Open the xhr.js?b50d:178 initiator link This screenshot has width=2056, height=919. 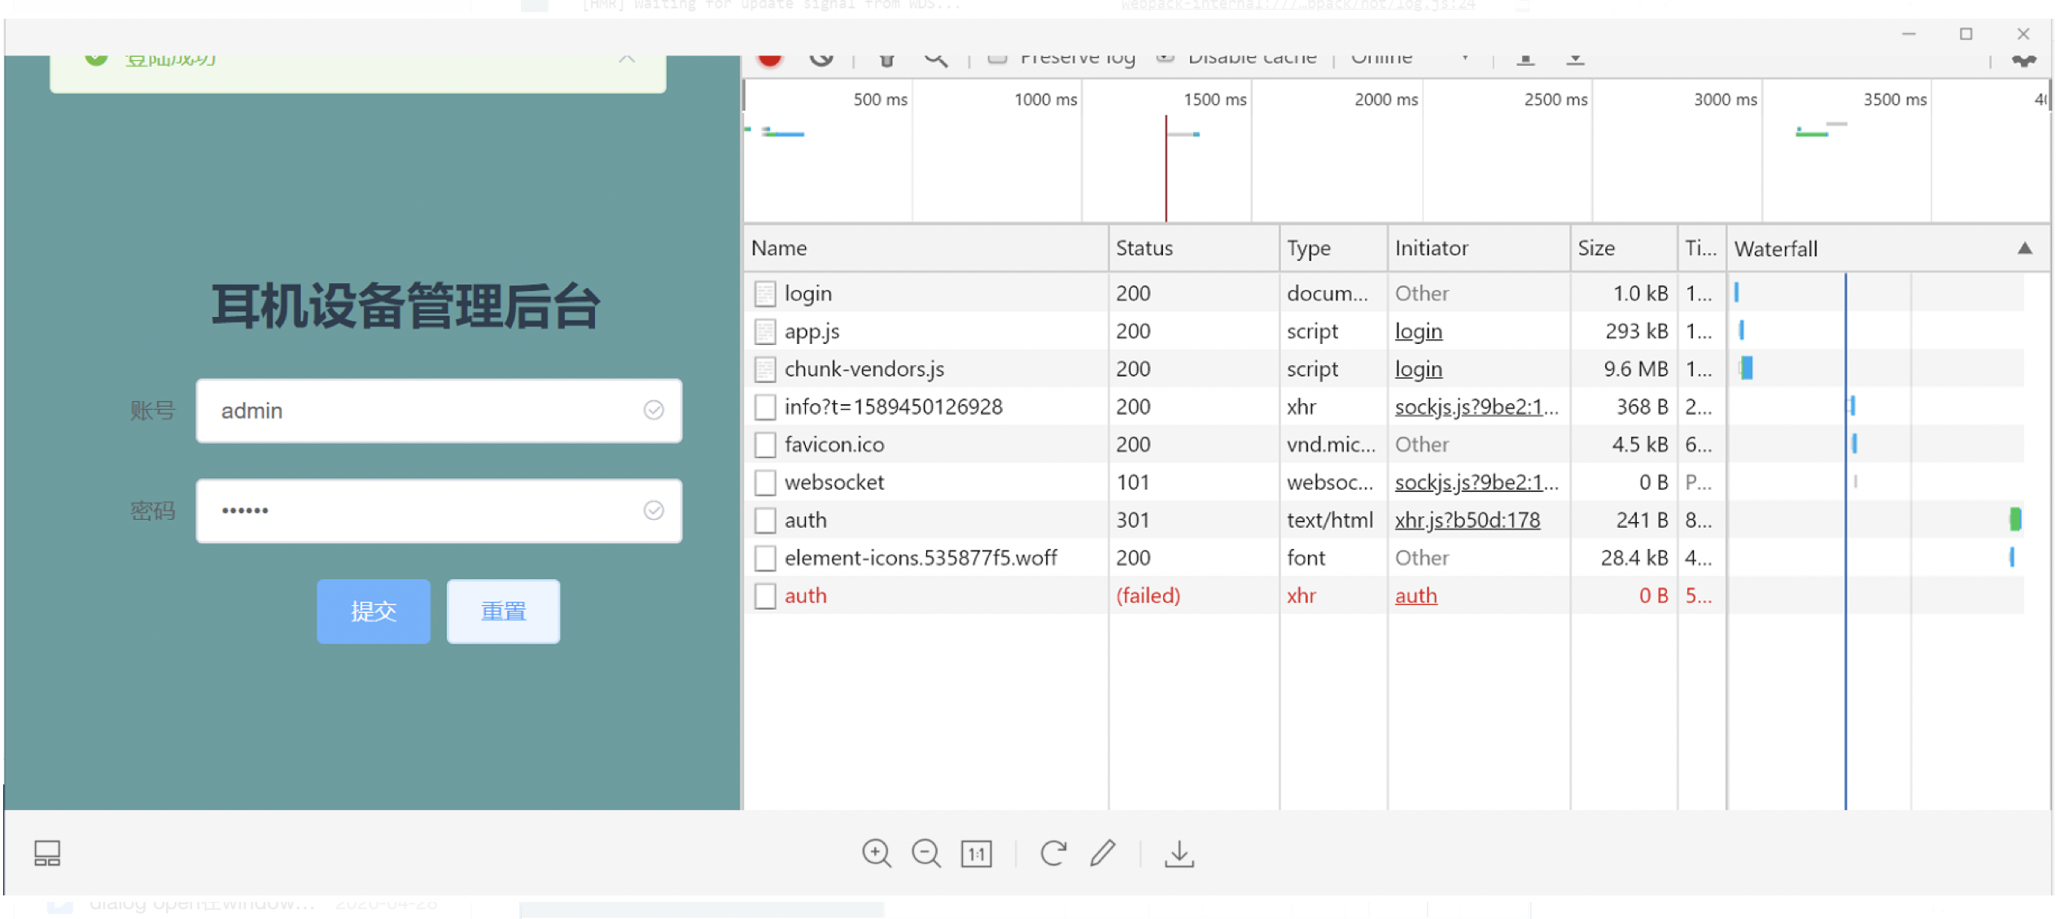point(1467,520)
